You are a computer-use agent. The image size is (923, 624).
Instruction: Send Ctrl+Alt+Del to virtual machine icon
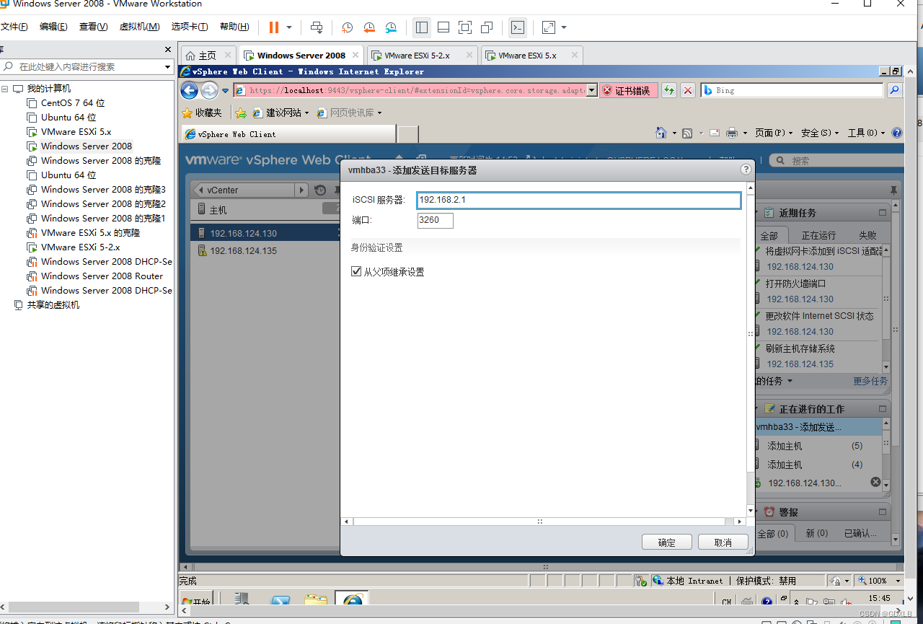coord(317,27)
